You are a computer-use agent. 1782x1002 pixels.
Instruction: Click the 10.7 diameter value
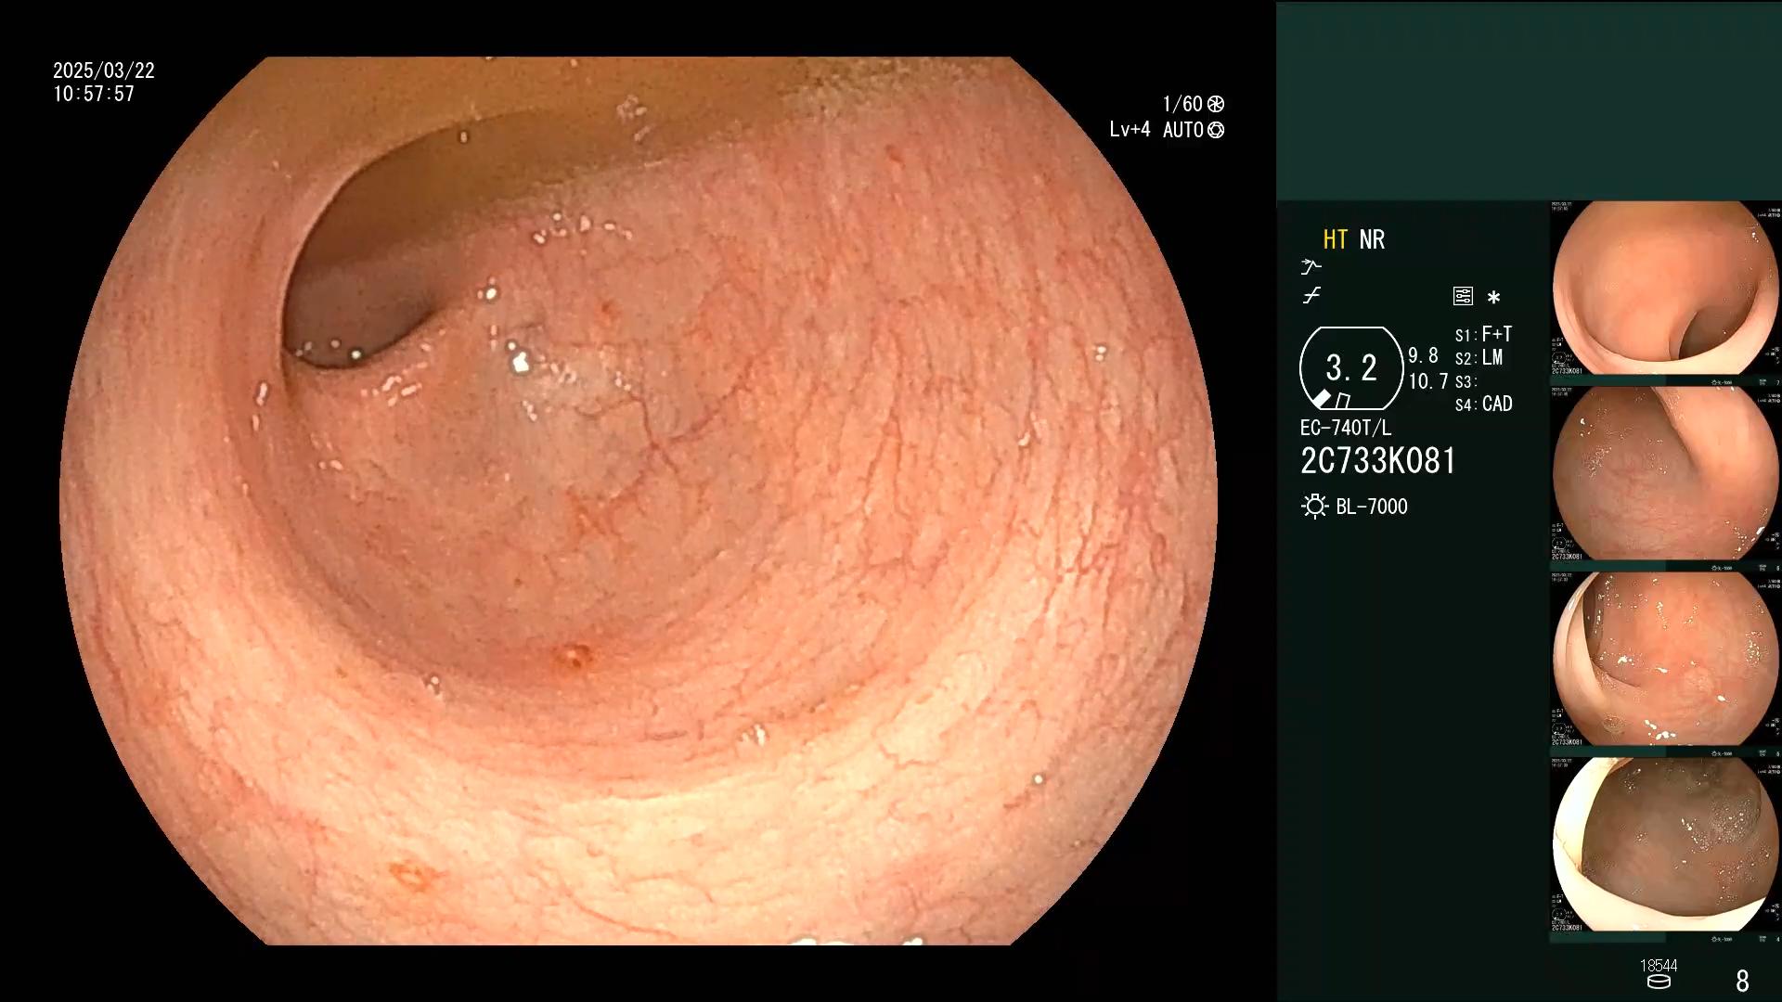click(1427, 381)
